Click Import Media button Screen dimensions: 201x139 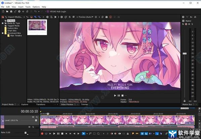click(14, 17)
